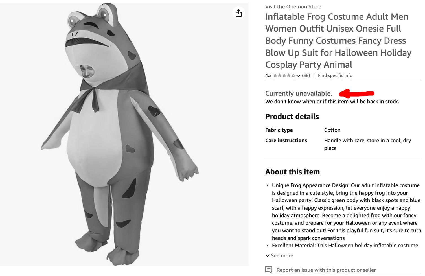Click the Find specific info link

tap(335, 75)
